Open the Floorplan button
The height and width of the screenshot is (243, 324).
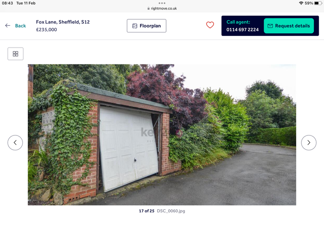coord(147,26)
